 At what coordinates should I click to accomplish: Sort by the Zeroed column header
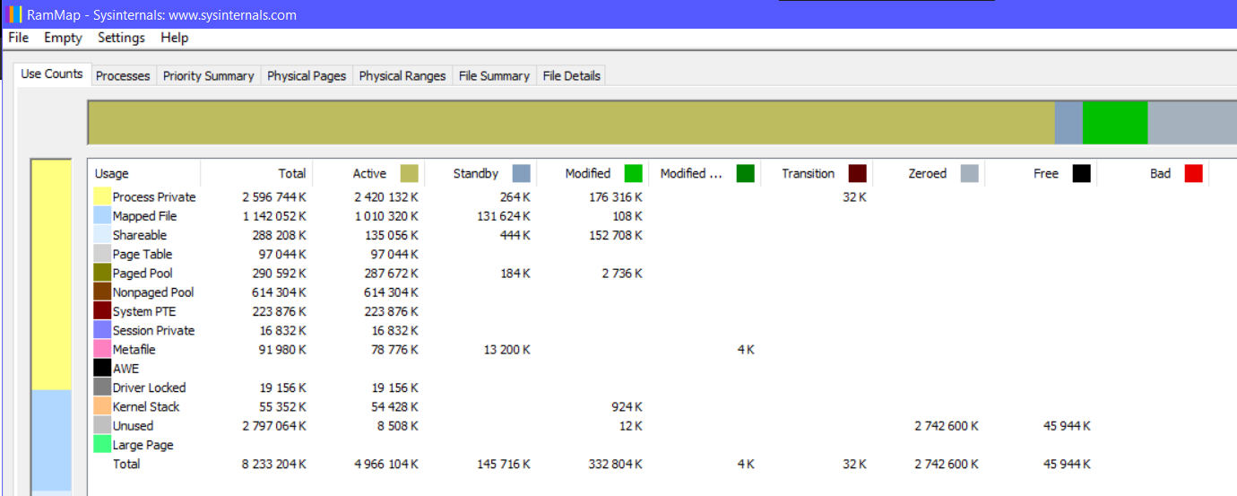(x=929, y=173)
